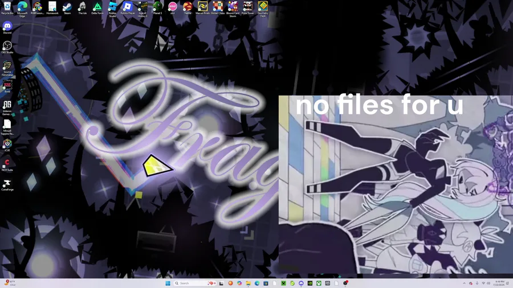Open the Roblox Studio desktop icon
Image resolution: width=513 pixels, height=288 pixels.
pyautogui.click(x=112, y=8)
